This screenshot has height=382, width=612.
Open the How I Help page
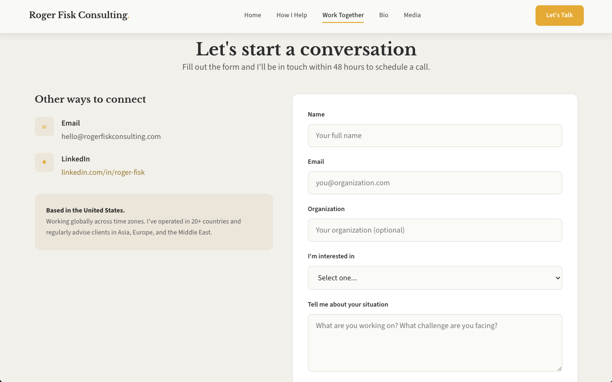pyautogui.click(x=292, y=15)
